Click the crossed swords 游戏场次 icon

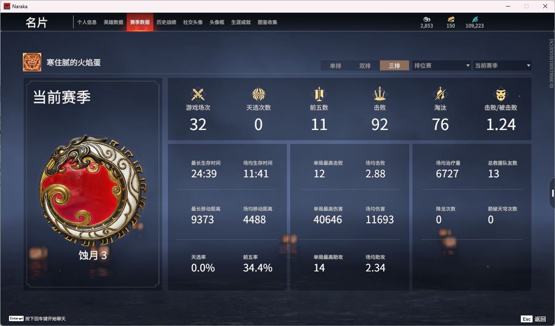coord(198,94)
